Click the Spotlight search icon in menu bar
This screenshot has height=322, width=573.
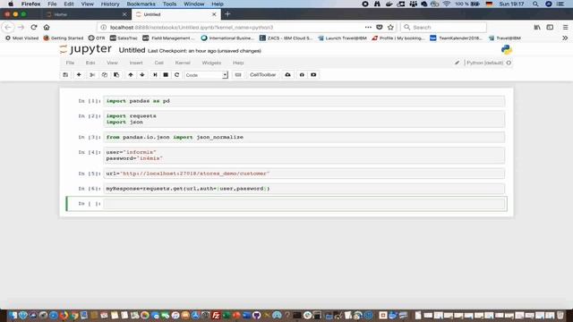coord(535,4)
